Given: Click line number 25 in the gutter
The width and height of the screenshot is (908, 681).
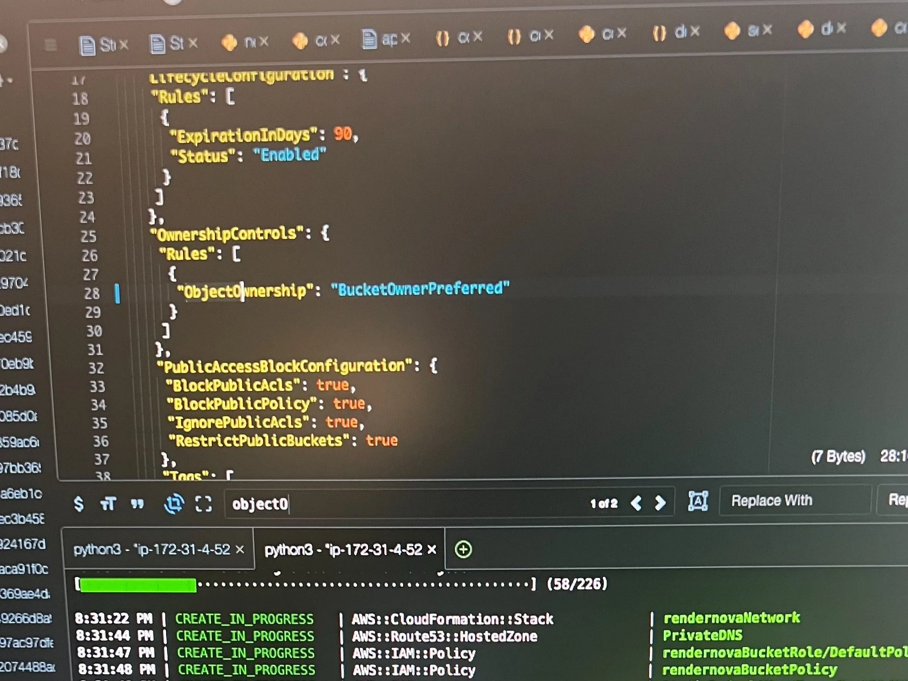Looking at the screenshot, I should click(x=88, y=237).
